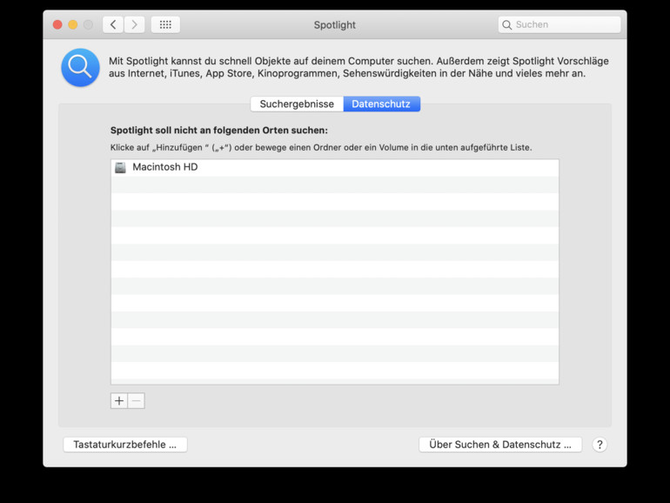Click the Macintosh HD drive icon
This screenshot has width=670, height=503.
click(120, 168)
